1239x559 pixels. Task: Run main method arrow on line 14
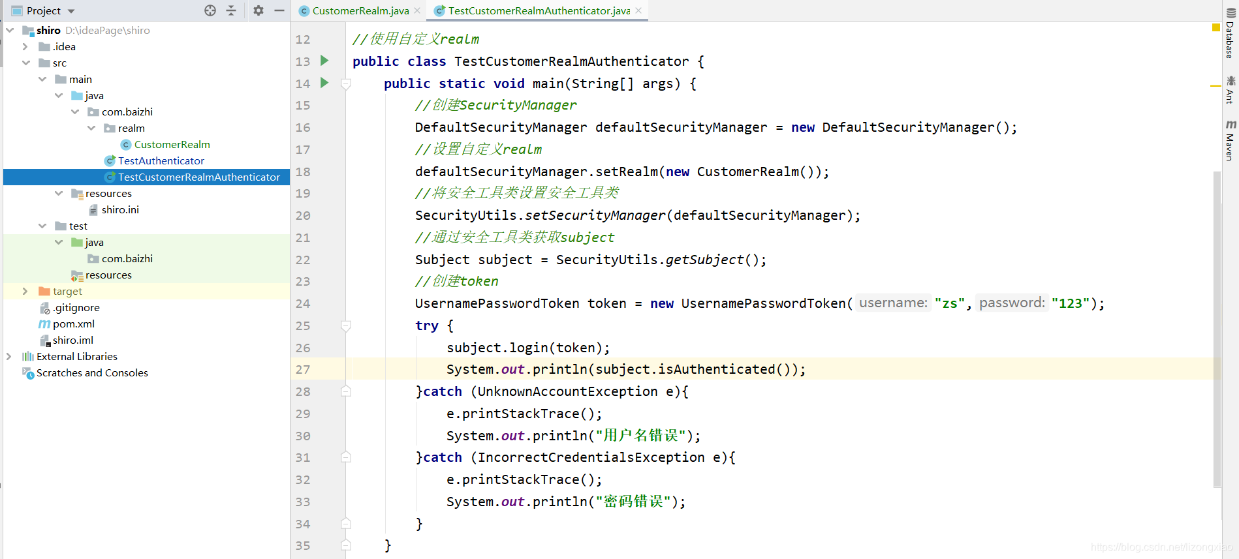point(324,83)
